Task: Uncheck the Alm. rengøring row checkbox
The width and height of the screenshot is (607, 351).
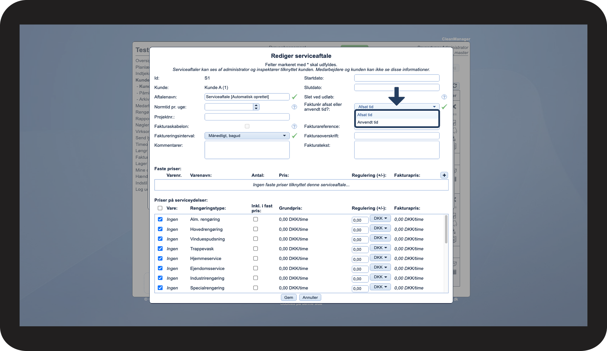Action: pyautogui.click(x=160, y=219)
